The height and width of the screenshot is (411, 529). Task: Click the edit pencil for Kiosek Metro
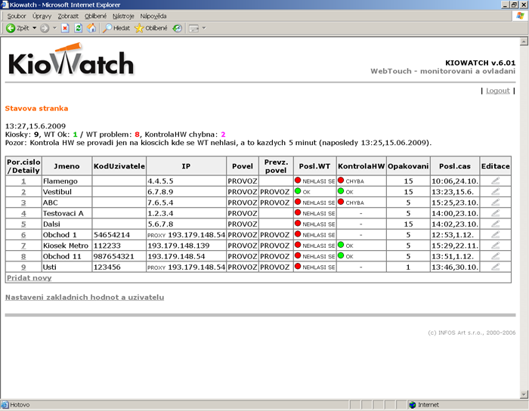[x=496, y=246]
